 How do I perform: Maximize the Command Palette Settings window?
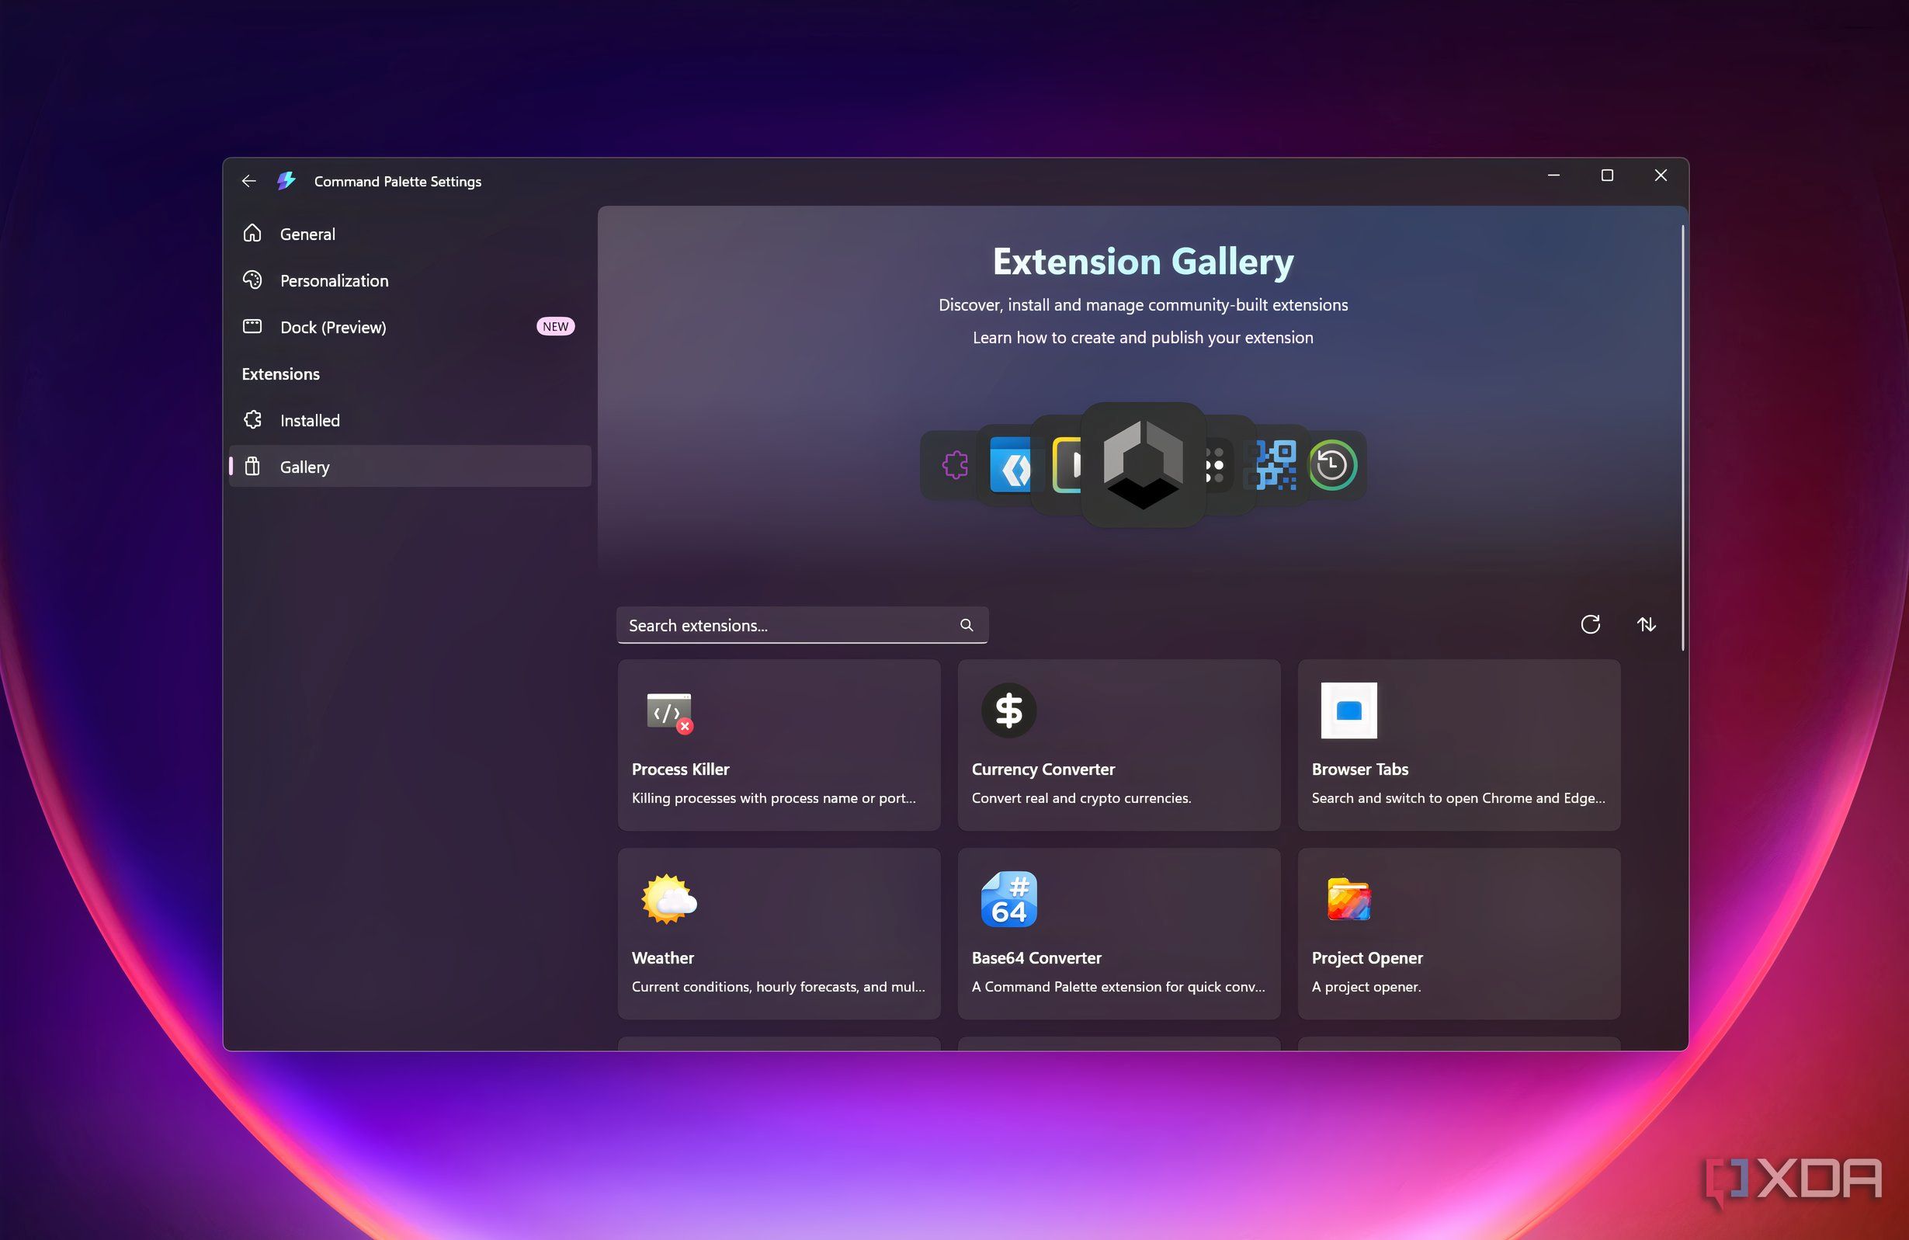[x=1606, y=175]
